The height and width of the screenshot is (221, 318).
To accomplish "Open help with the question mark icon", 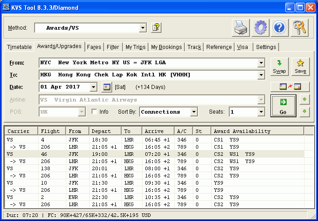I will click(x=280, y=28).
